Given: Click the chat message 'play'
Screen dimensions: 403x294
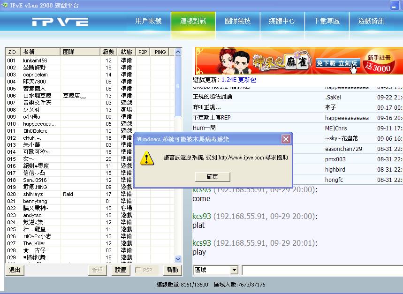Looking at the screenshot, I should coord(199,252).
